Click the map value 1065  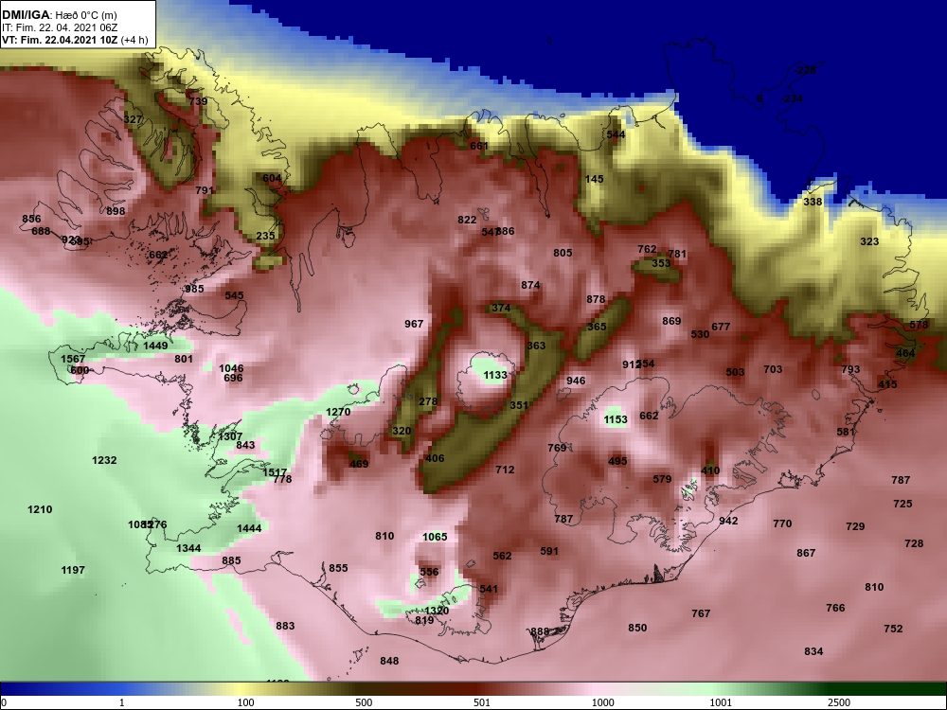[x=435, y=537]
